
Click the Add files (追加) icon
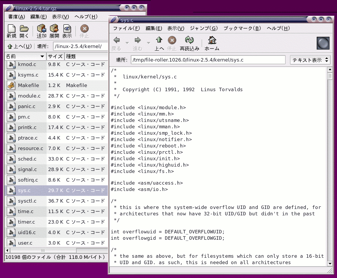[41, 29]
